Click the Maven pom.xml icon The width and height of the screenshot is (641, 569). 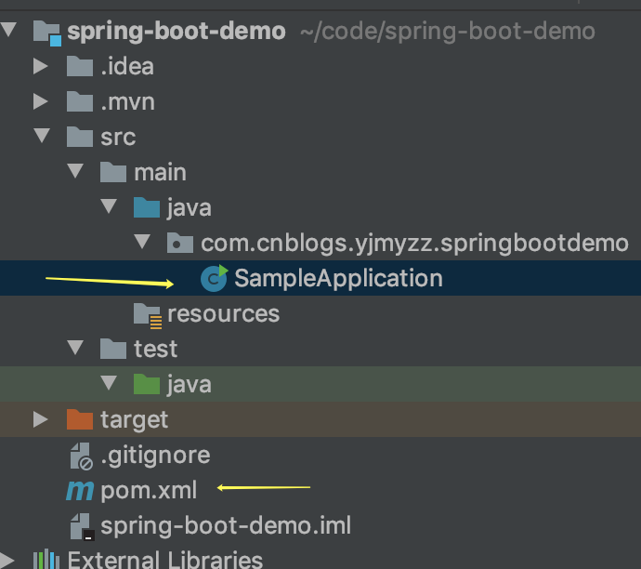[x=80, y=491]
